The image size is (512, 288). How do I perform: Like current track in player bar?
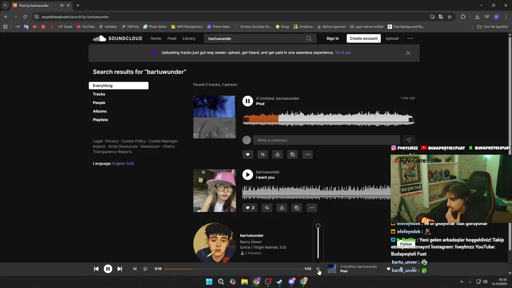[x=388, y=269]
